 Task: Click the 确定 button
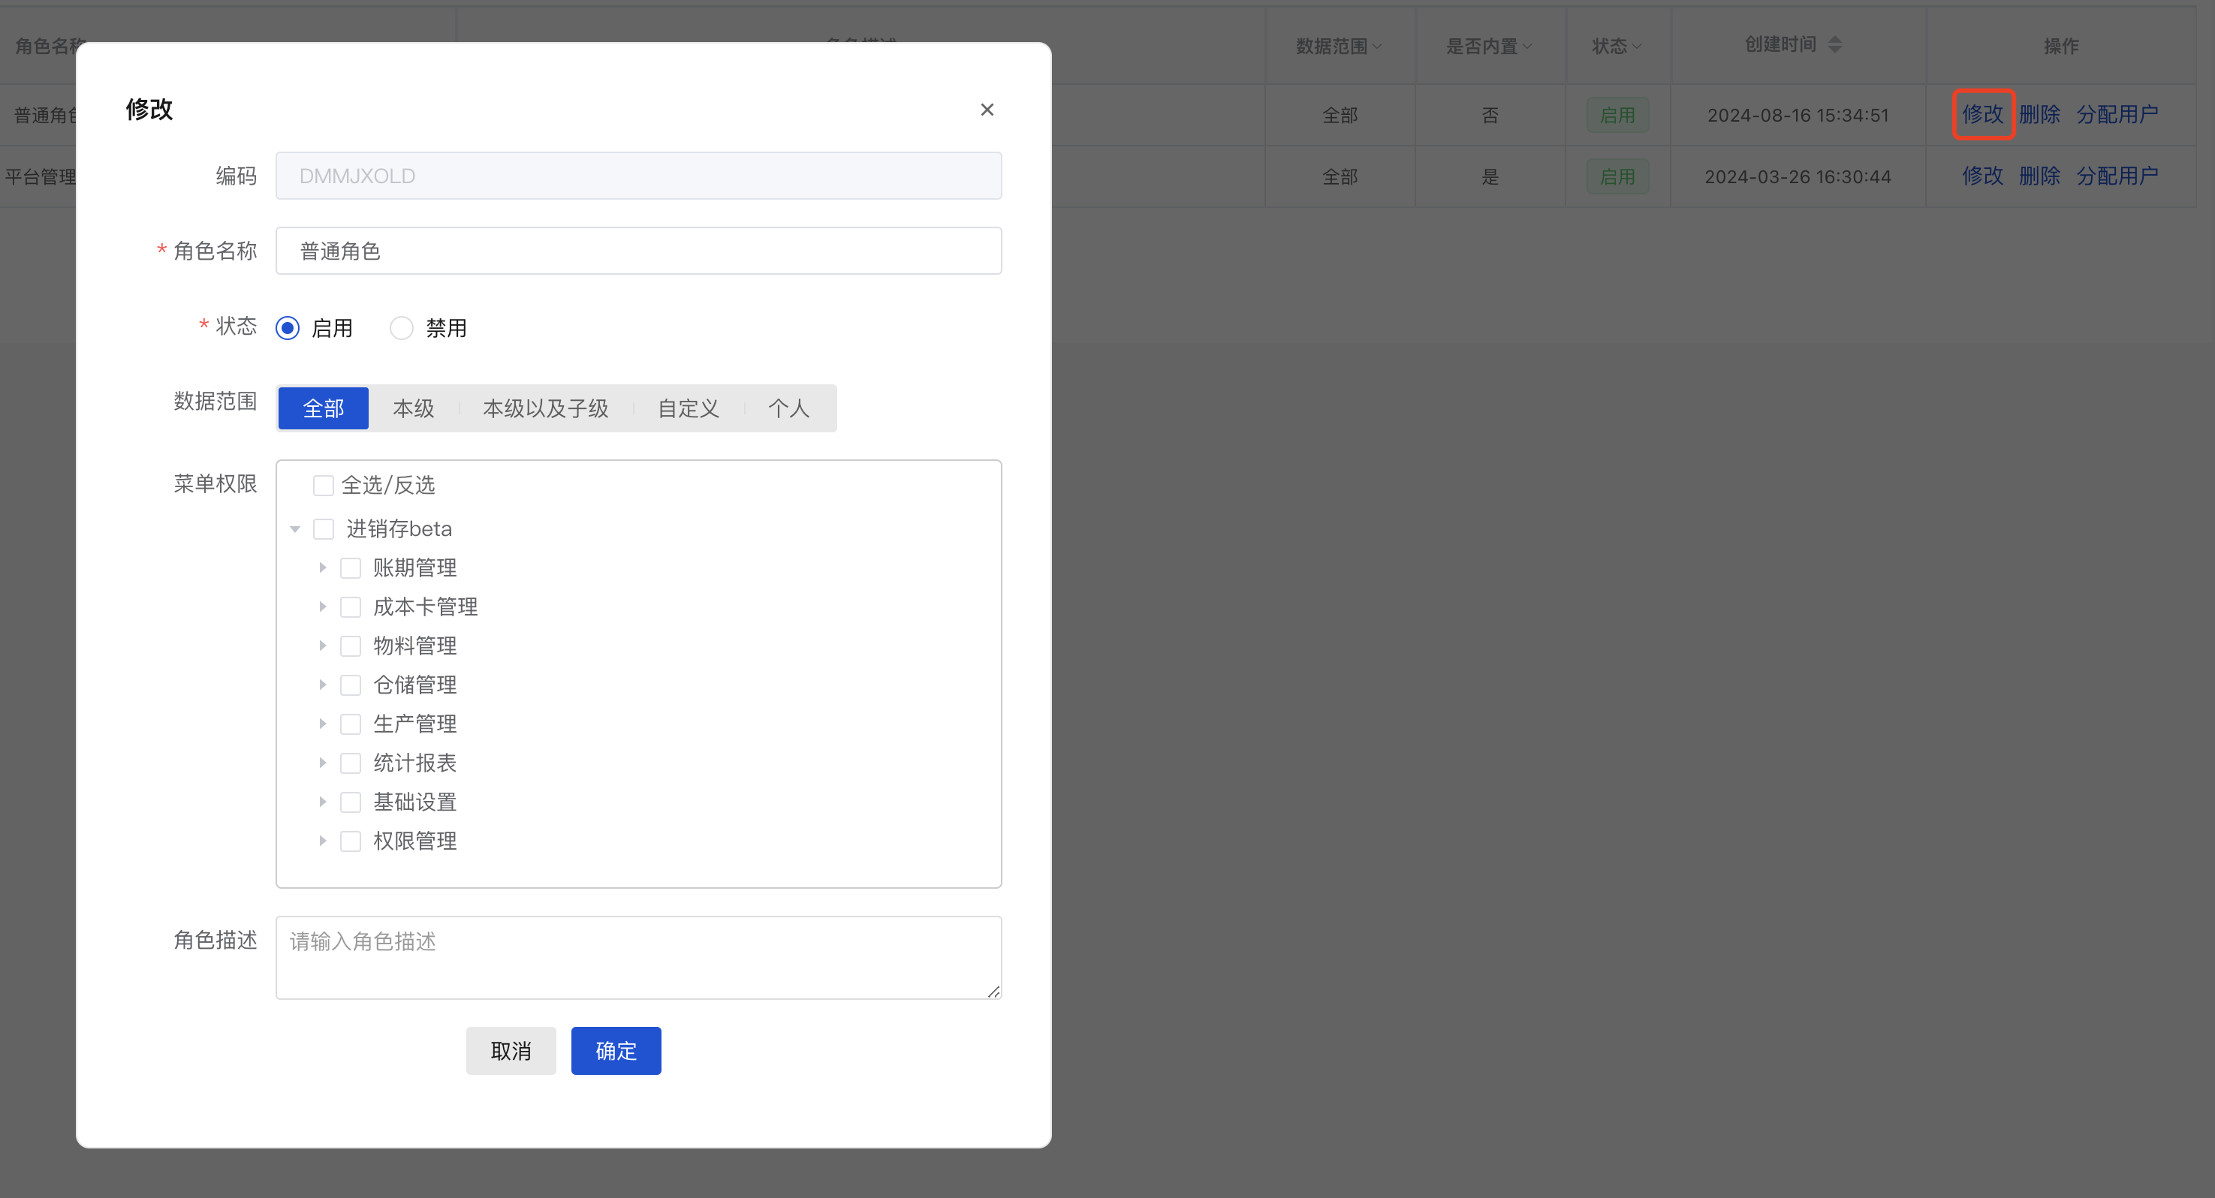pyautogui.click(x=616, y=1050)
